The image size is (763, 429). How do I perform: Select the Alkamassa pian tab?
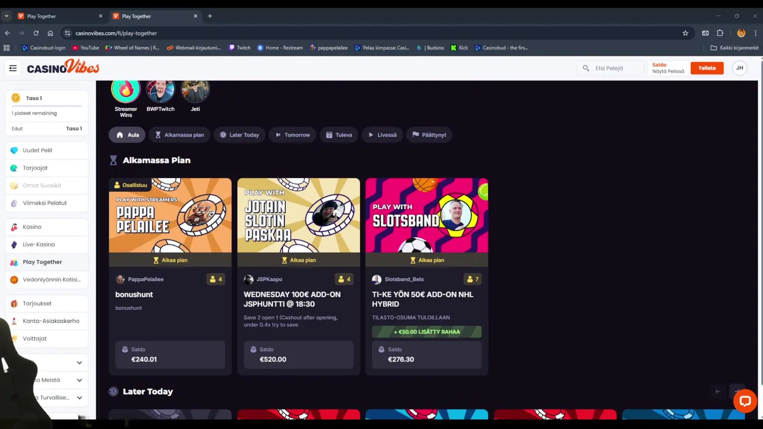coord(179,135)
